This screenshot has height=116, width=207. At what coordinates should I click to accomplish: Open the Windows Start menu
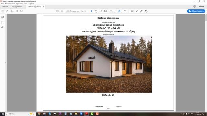pos(2,114)
